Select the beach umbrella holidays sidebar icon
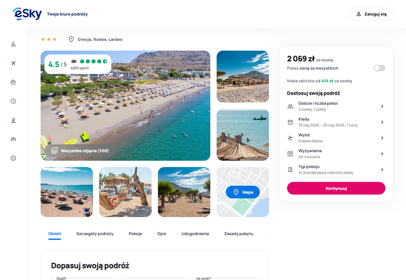Viewport: 406px width, 280px height. [x=14, y=82]
